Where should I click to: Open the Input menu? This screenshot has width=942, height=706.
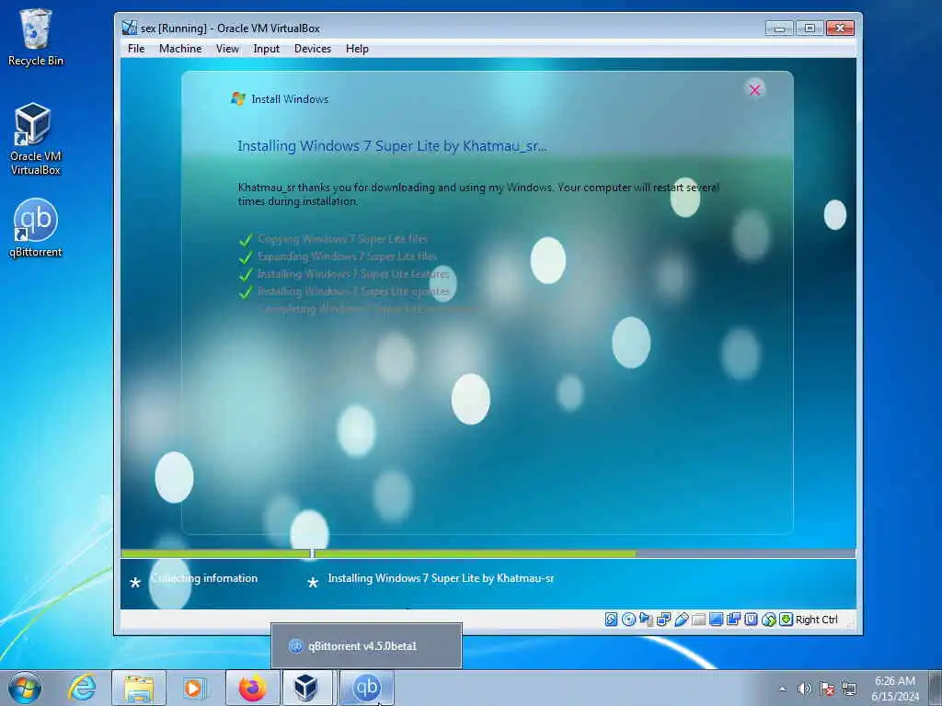[266, 49]
